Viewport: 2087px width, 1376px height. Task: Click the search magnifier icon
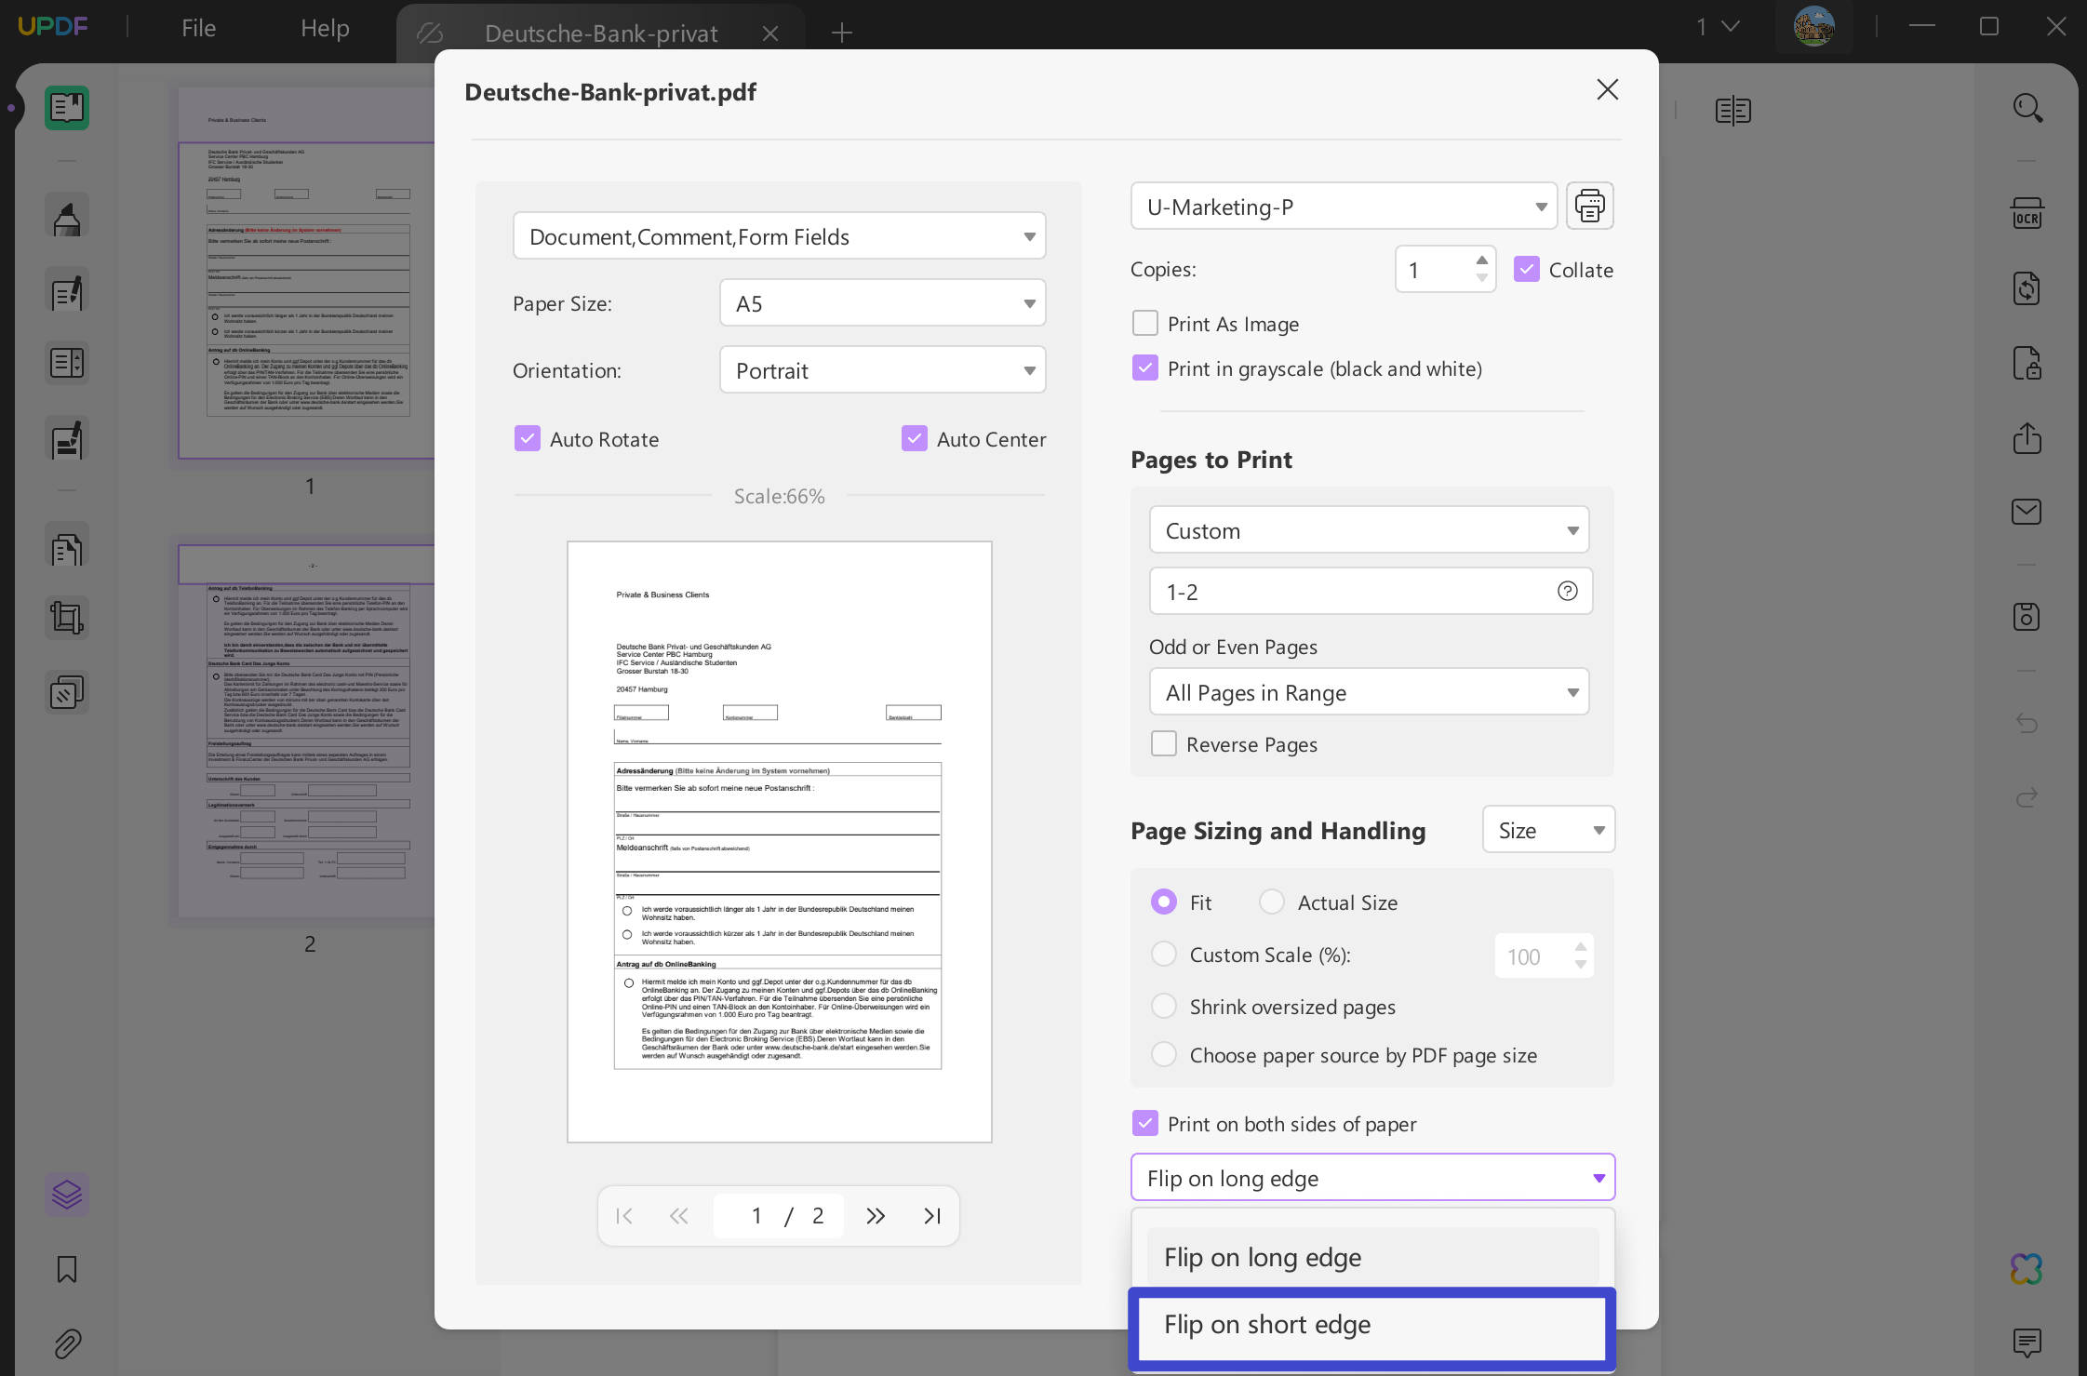(x=2027, y=108)
